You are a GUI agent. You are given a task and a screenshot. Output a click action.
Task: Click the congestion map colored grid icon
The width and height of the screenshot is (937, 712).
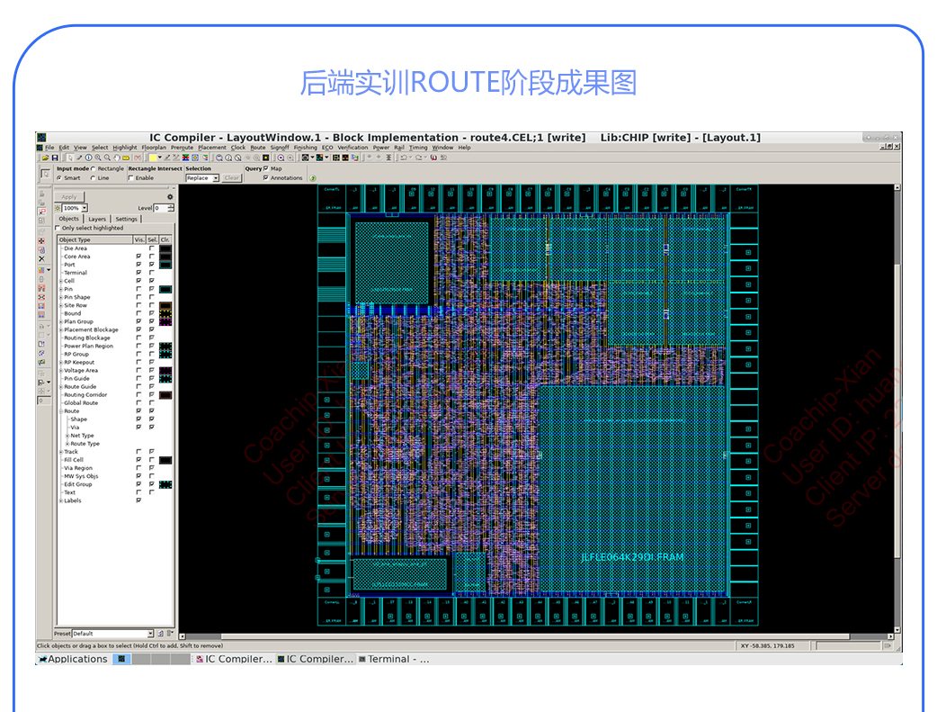320,158
